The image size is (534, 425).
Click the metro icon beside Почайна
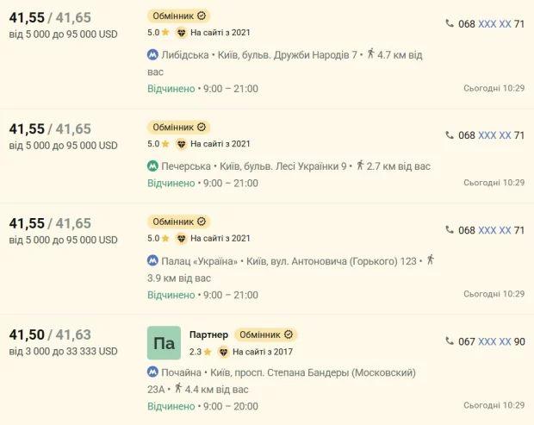[x=152, y=372]
